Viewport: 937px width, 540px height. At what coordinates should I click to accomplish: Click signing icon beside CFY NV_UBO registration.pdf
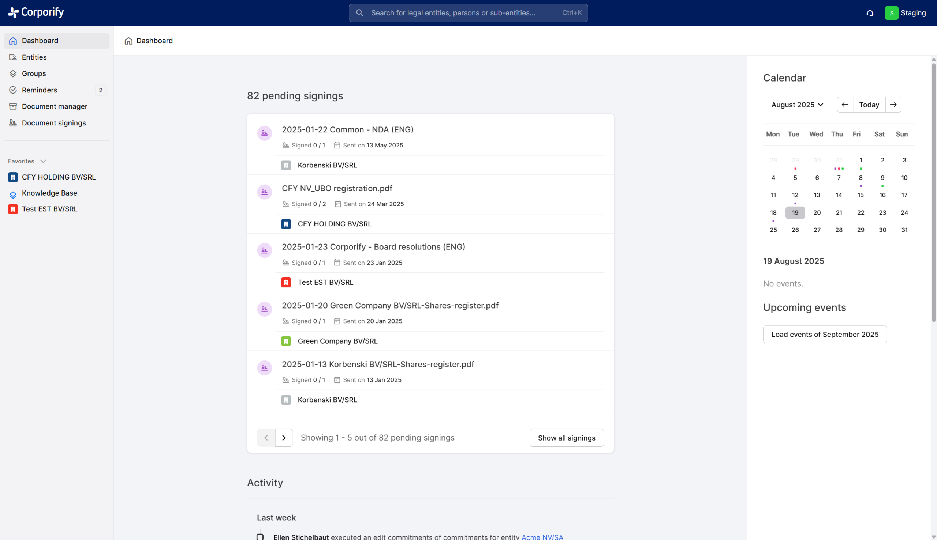tap(264, 192)
